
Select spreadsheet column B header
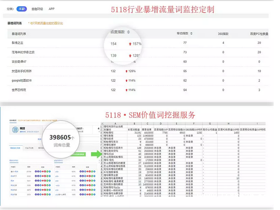tap(134, 124)
